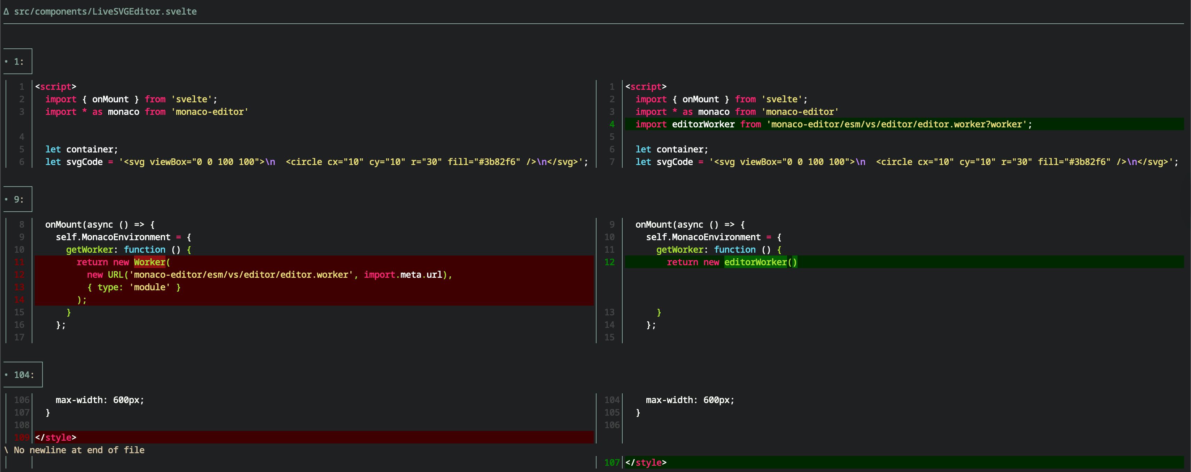Image resolution: width=1191 pixels, height=472 pixels.
Task: Click the bullet icon beside hunk 104
Action: pyautogui.click(x=7, y=375)
